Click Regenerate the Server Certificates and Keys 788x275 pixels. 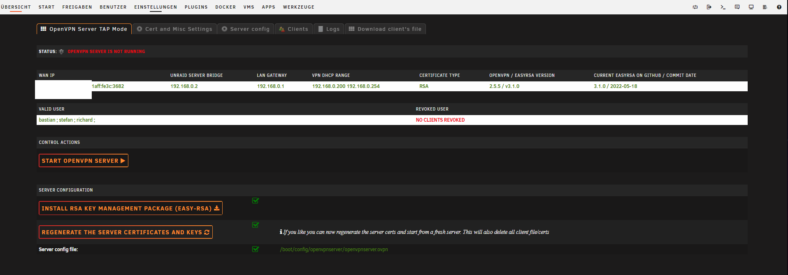(126, 232)
